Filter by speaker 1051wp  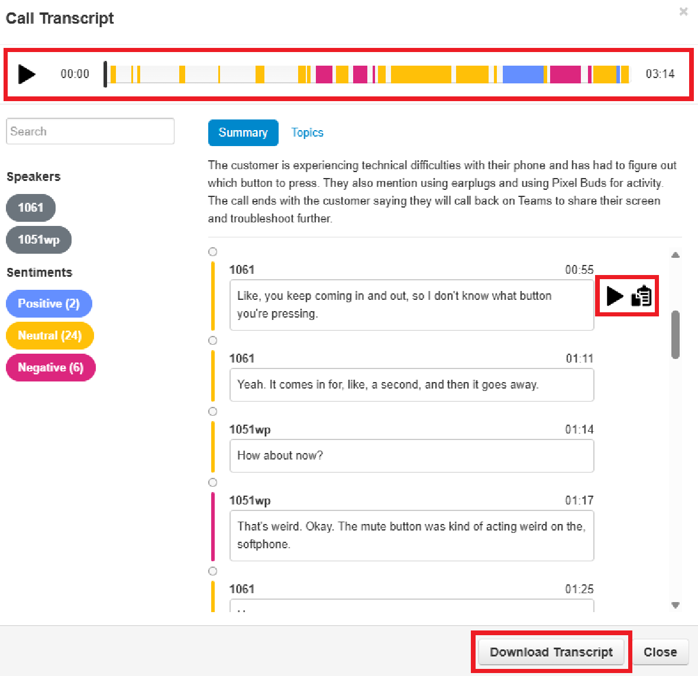(38, 240)
